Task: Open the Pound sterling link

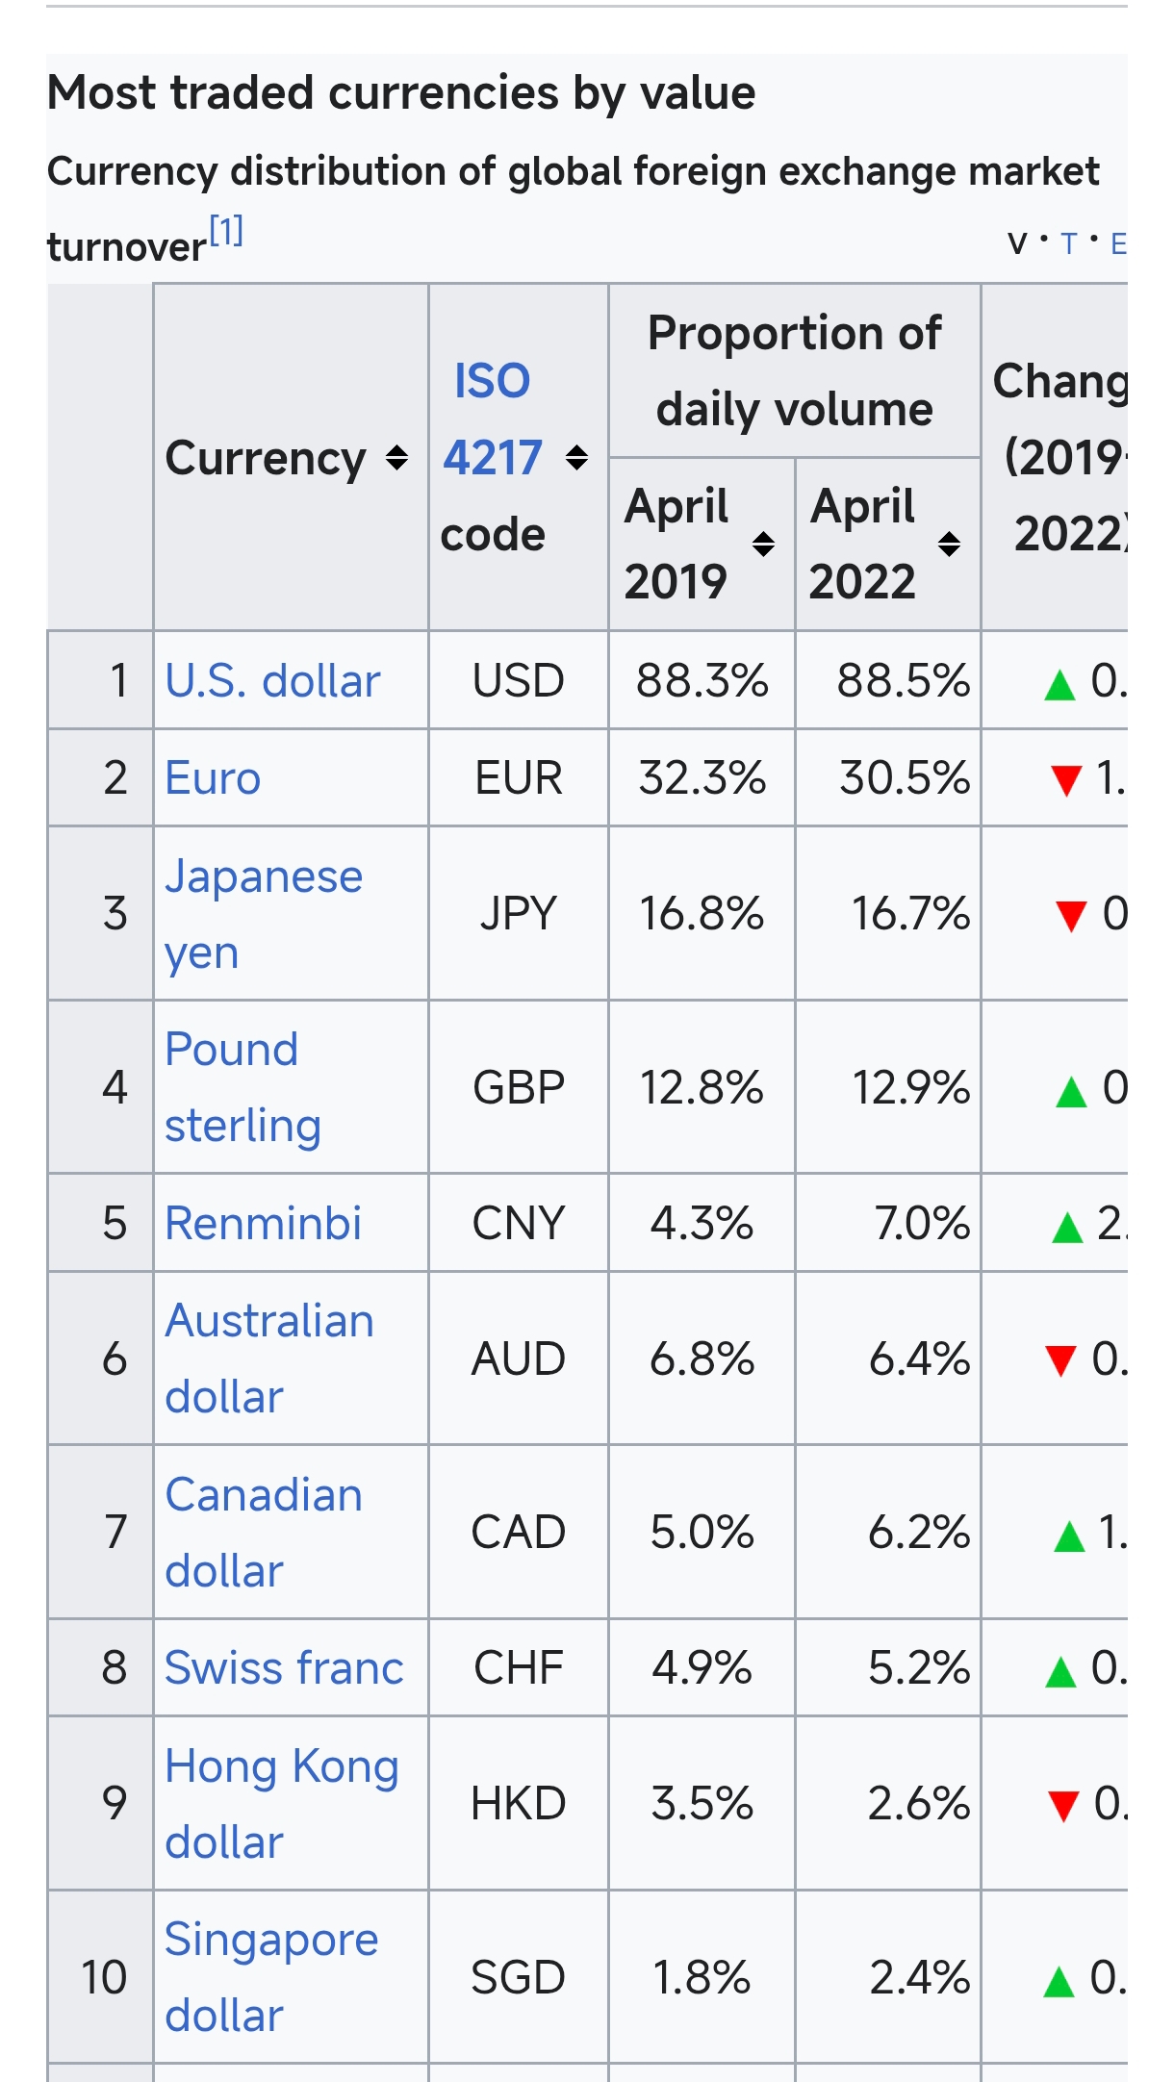Action: click(242, 1087)
